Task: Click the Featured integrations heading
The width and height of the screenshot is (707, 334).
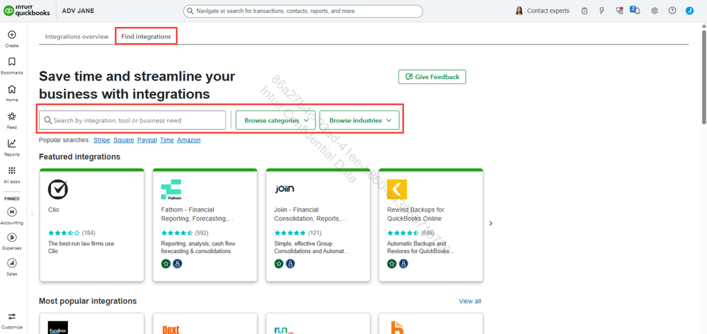Action: tap(80, 157)
